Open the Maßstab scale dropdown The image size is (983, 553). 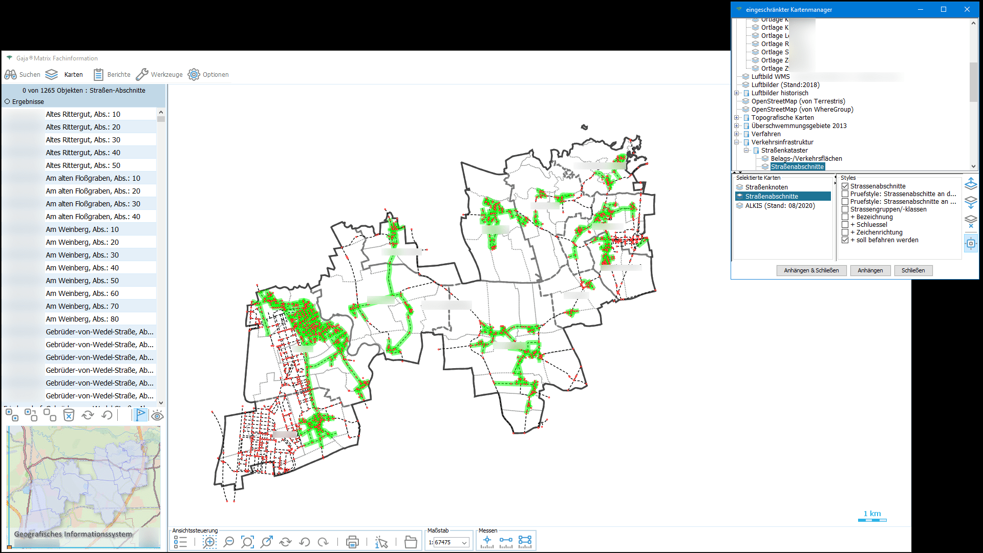tap(464, 543)
